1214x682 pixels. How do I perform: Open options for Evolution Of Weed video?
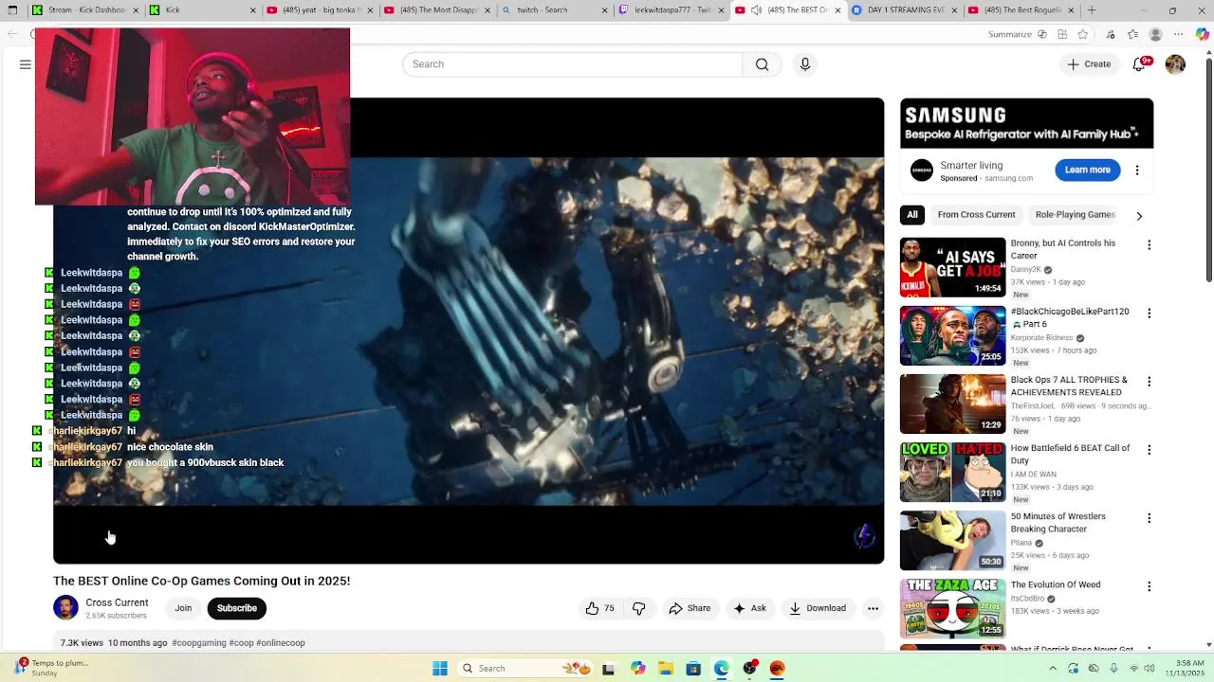tap(1149, 586)
